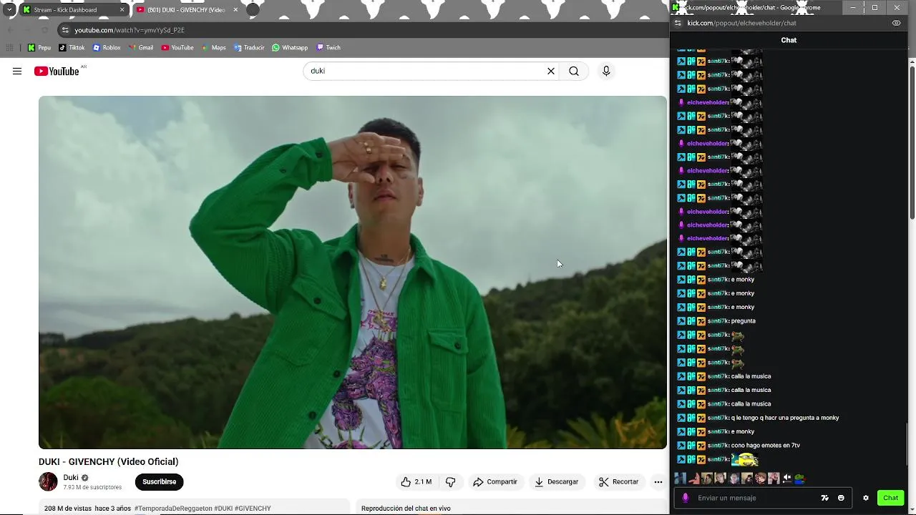Open the Compartir share dialog
This screenshot has width=916, height=515.
[x=495, y=482]
